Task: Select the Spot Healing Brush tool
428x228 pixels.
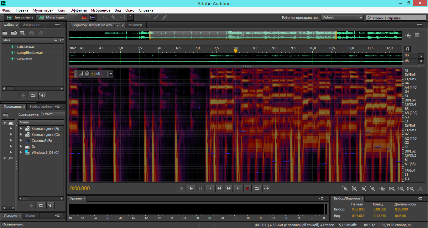Action: [163, 18]
